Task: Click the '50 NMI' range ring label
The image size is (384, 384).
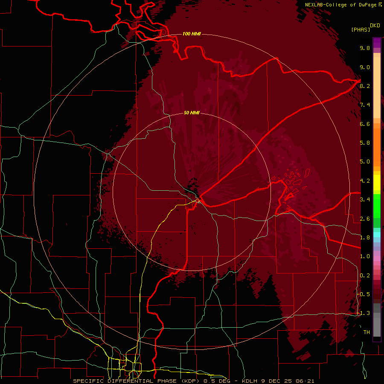Action: click(x=192, y=113)
